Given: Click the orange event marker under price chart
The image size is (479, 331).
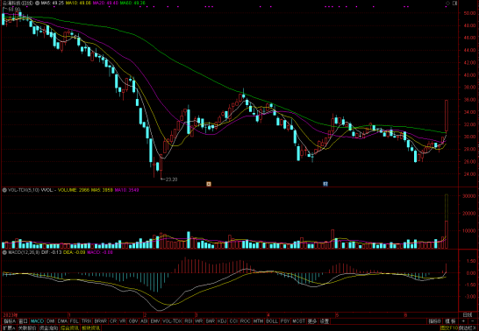Looking at the screenshot, I should click(209, 184).
